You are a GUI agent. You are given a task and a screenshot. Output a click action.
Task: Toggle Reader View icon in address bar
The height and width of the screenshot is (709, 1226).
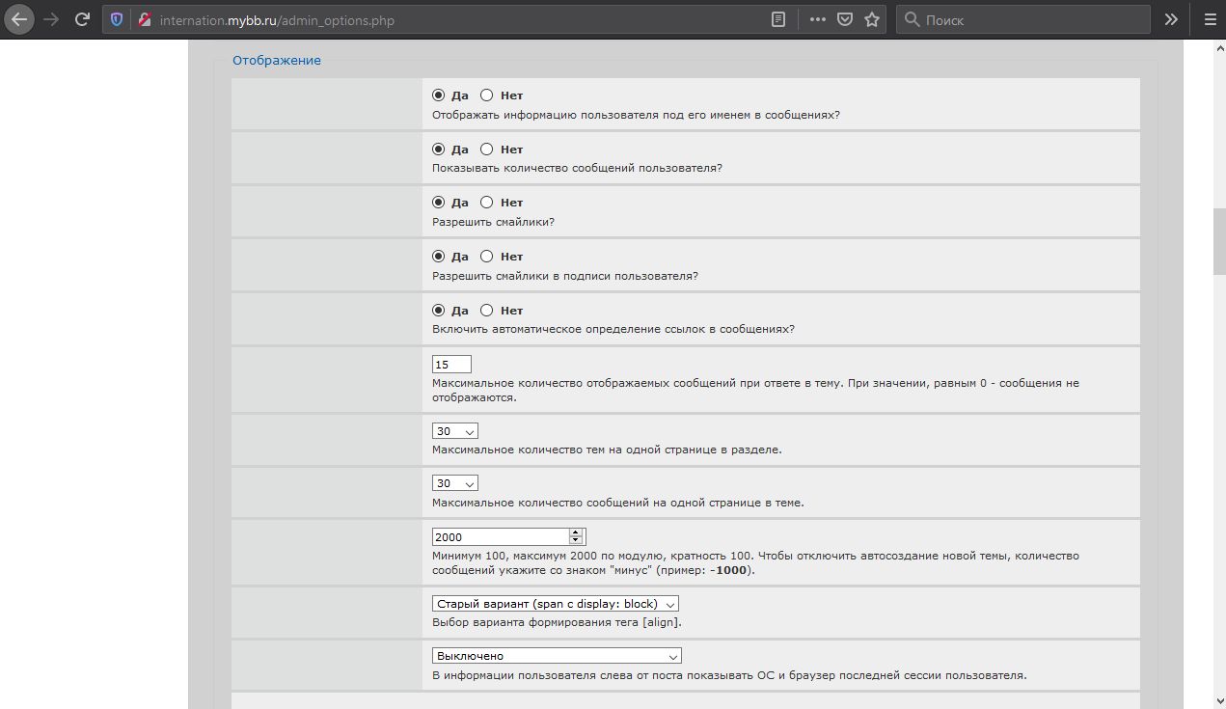click(x=778, y=19)
